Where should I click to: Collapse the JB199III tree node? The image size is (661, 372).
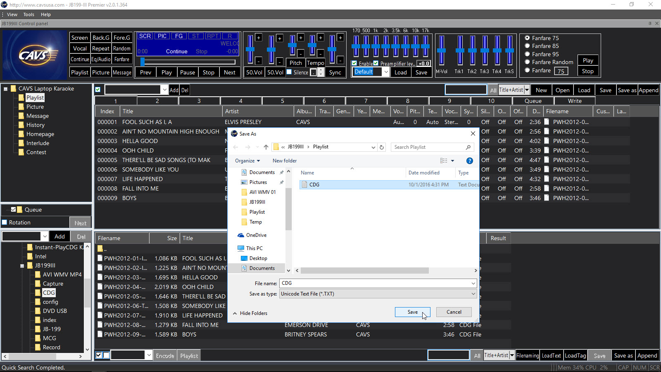22,266
